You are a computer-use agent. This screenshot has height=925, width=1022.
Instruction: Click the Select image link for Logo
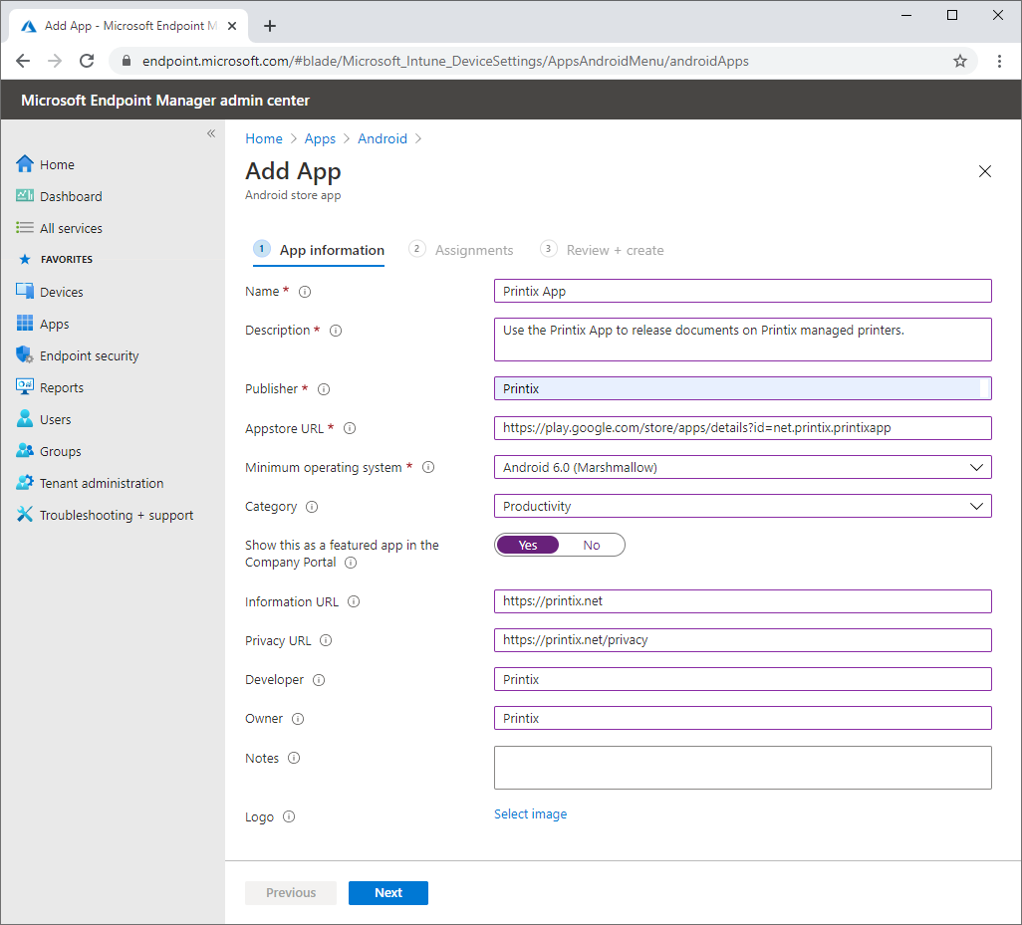[x=531, y=814]
